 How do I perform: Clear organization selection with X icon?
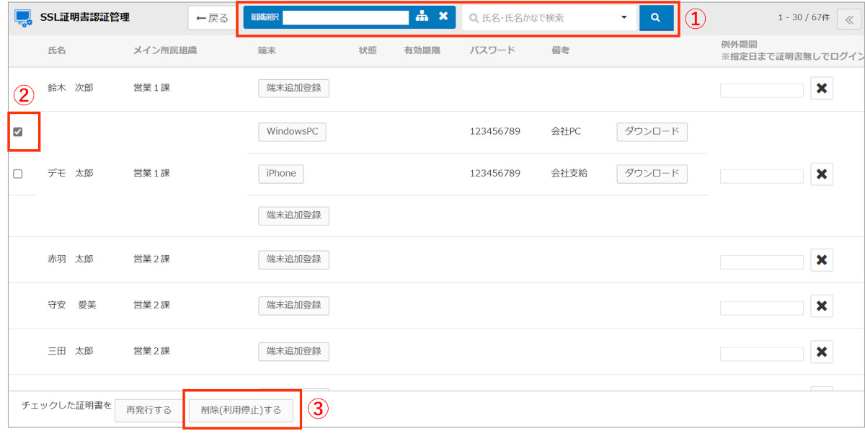pos(443,17)
